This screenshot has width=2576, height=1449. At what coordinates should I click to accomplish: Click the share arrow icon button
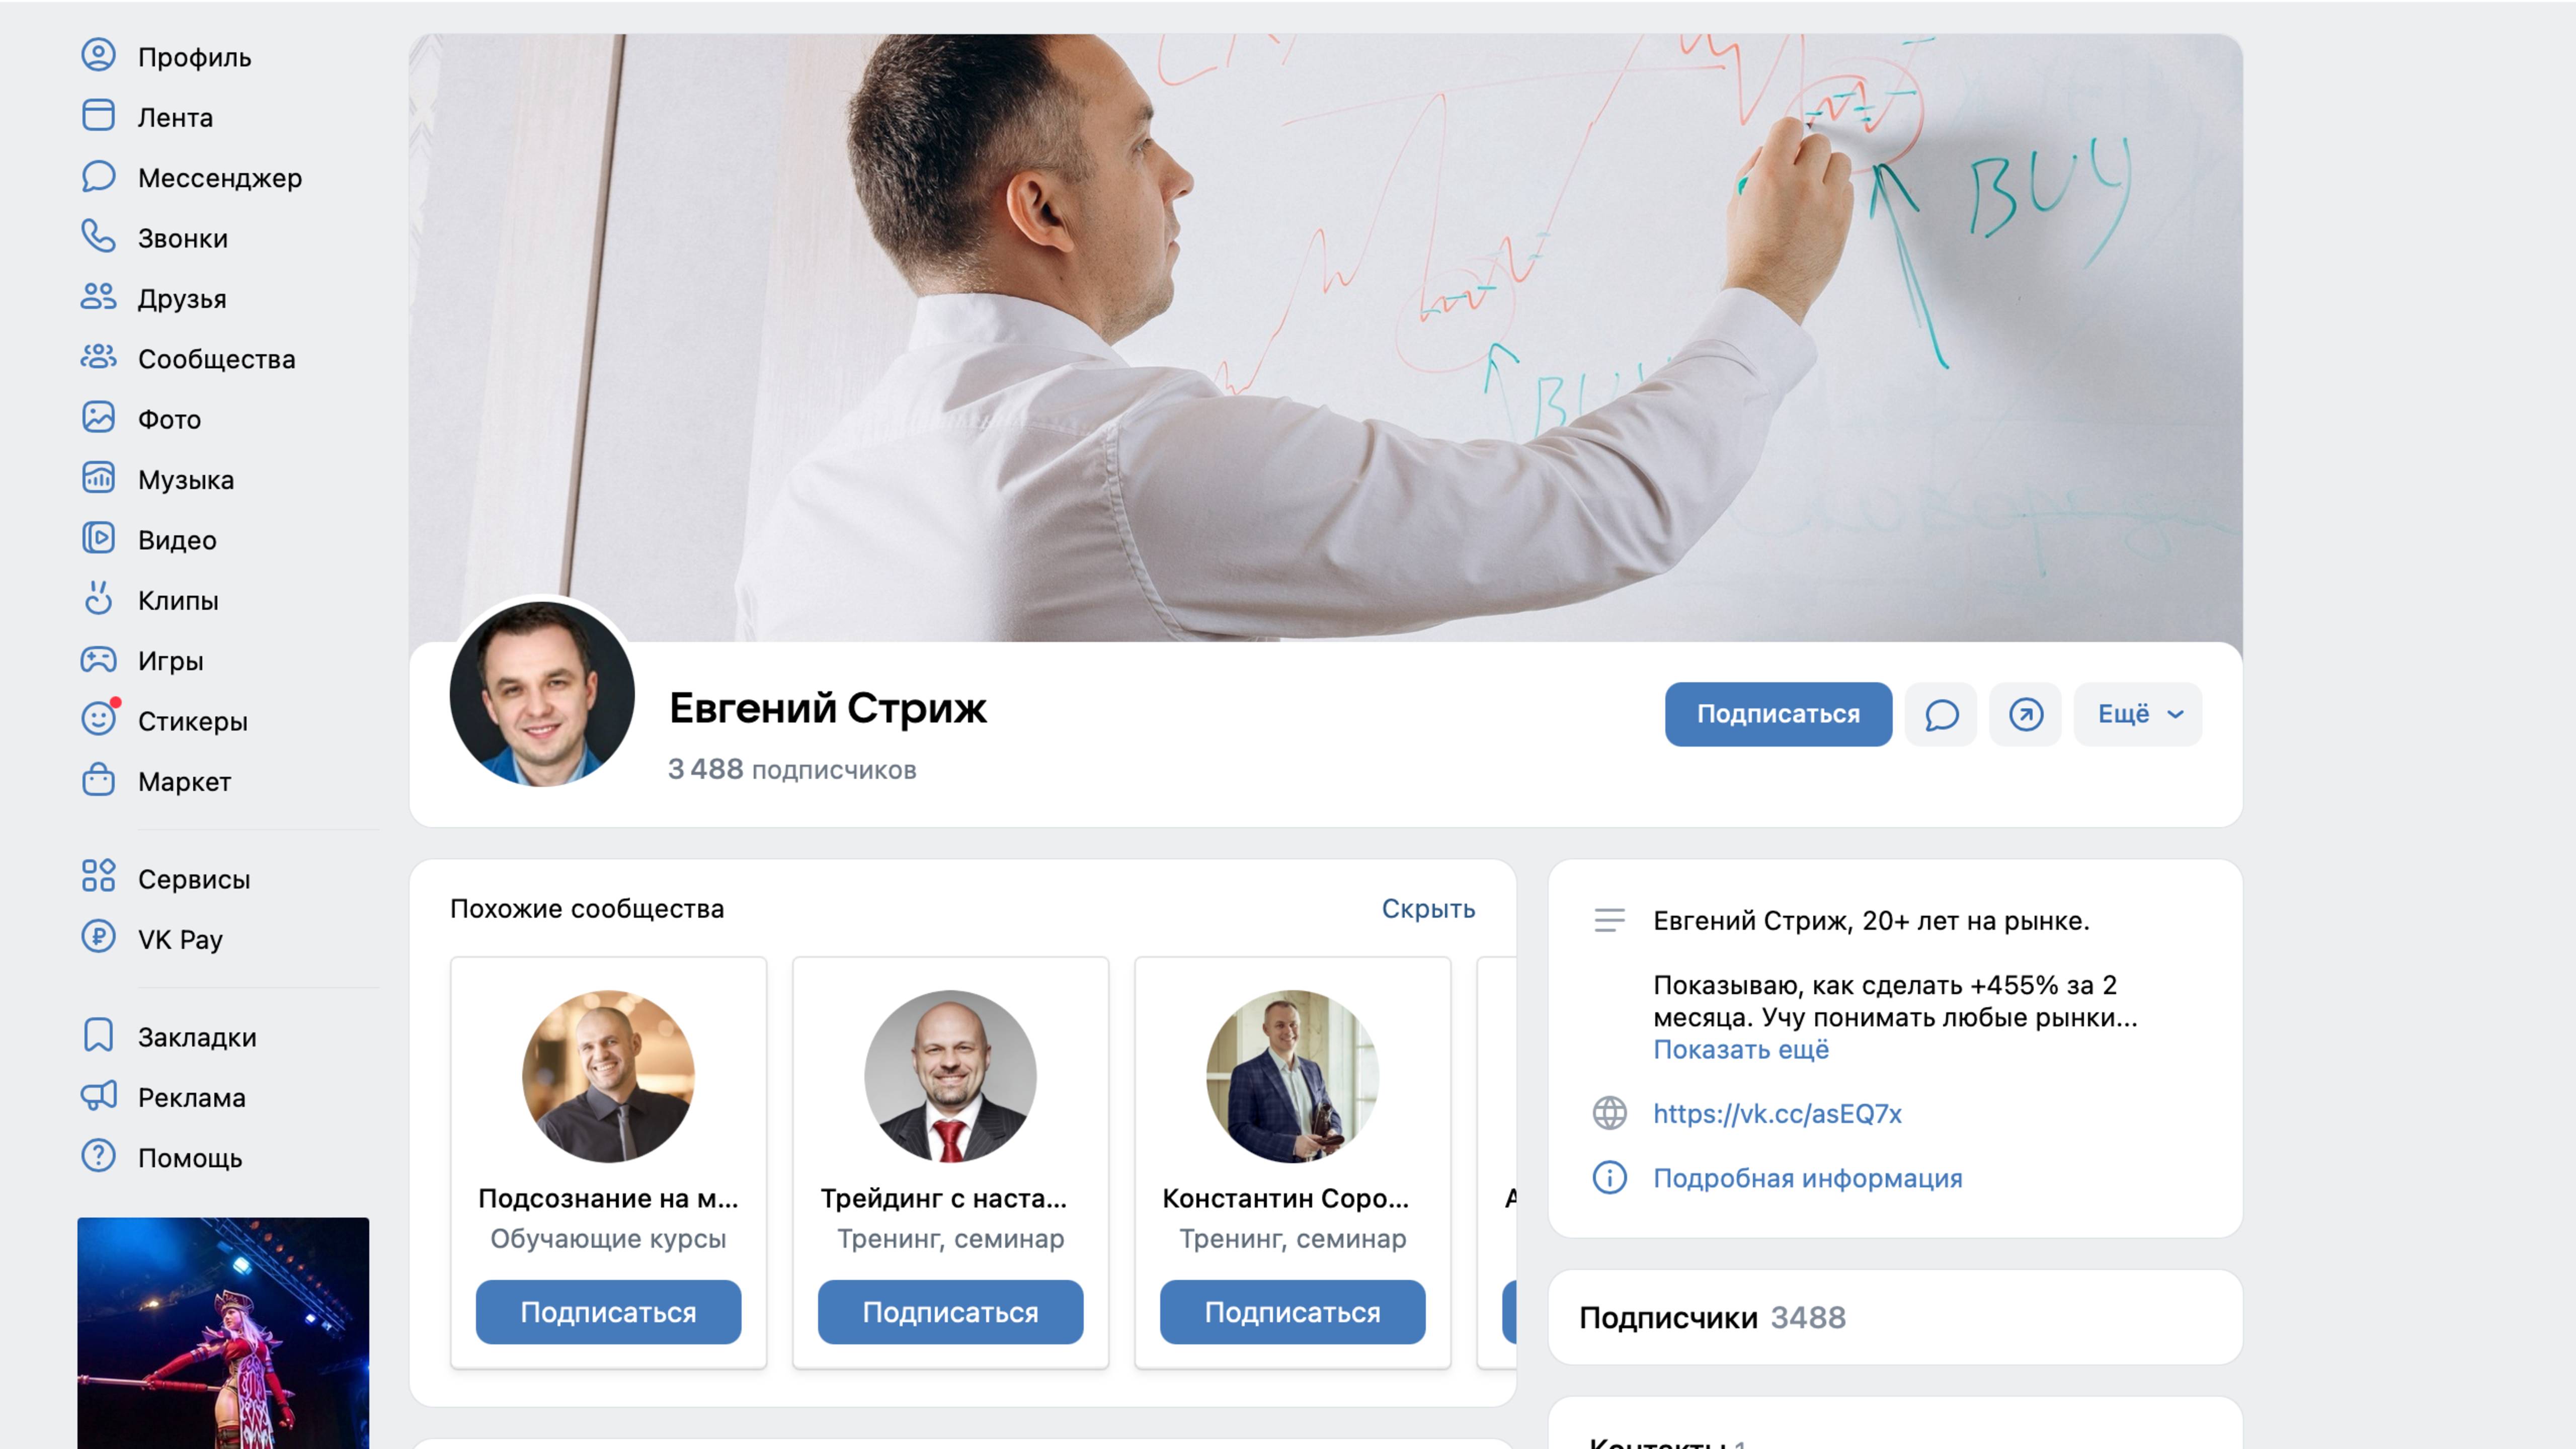[2026, 714]
